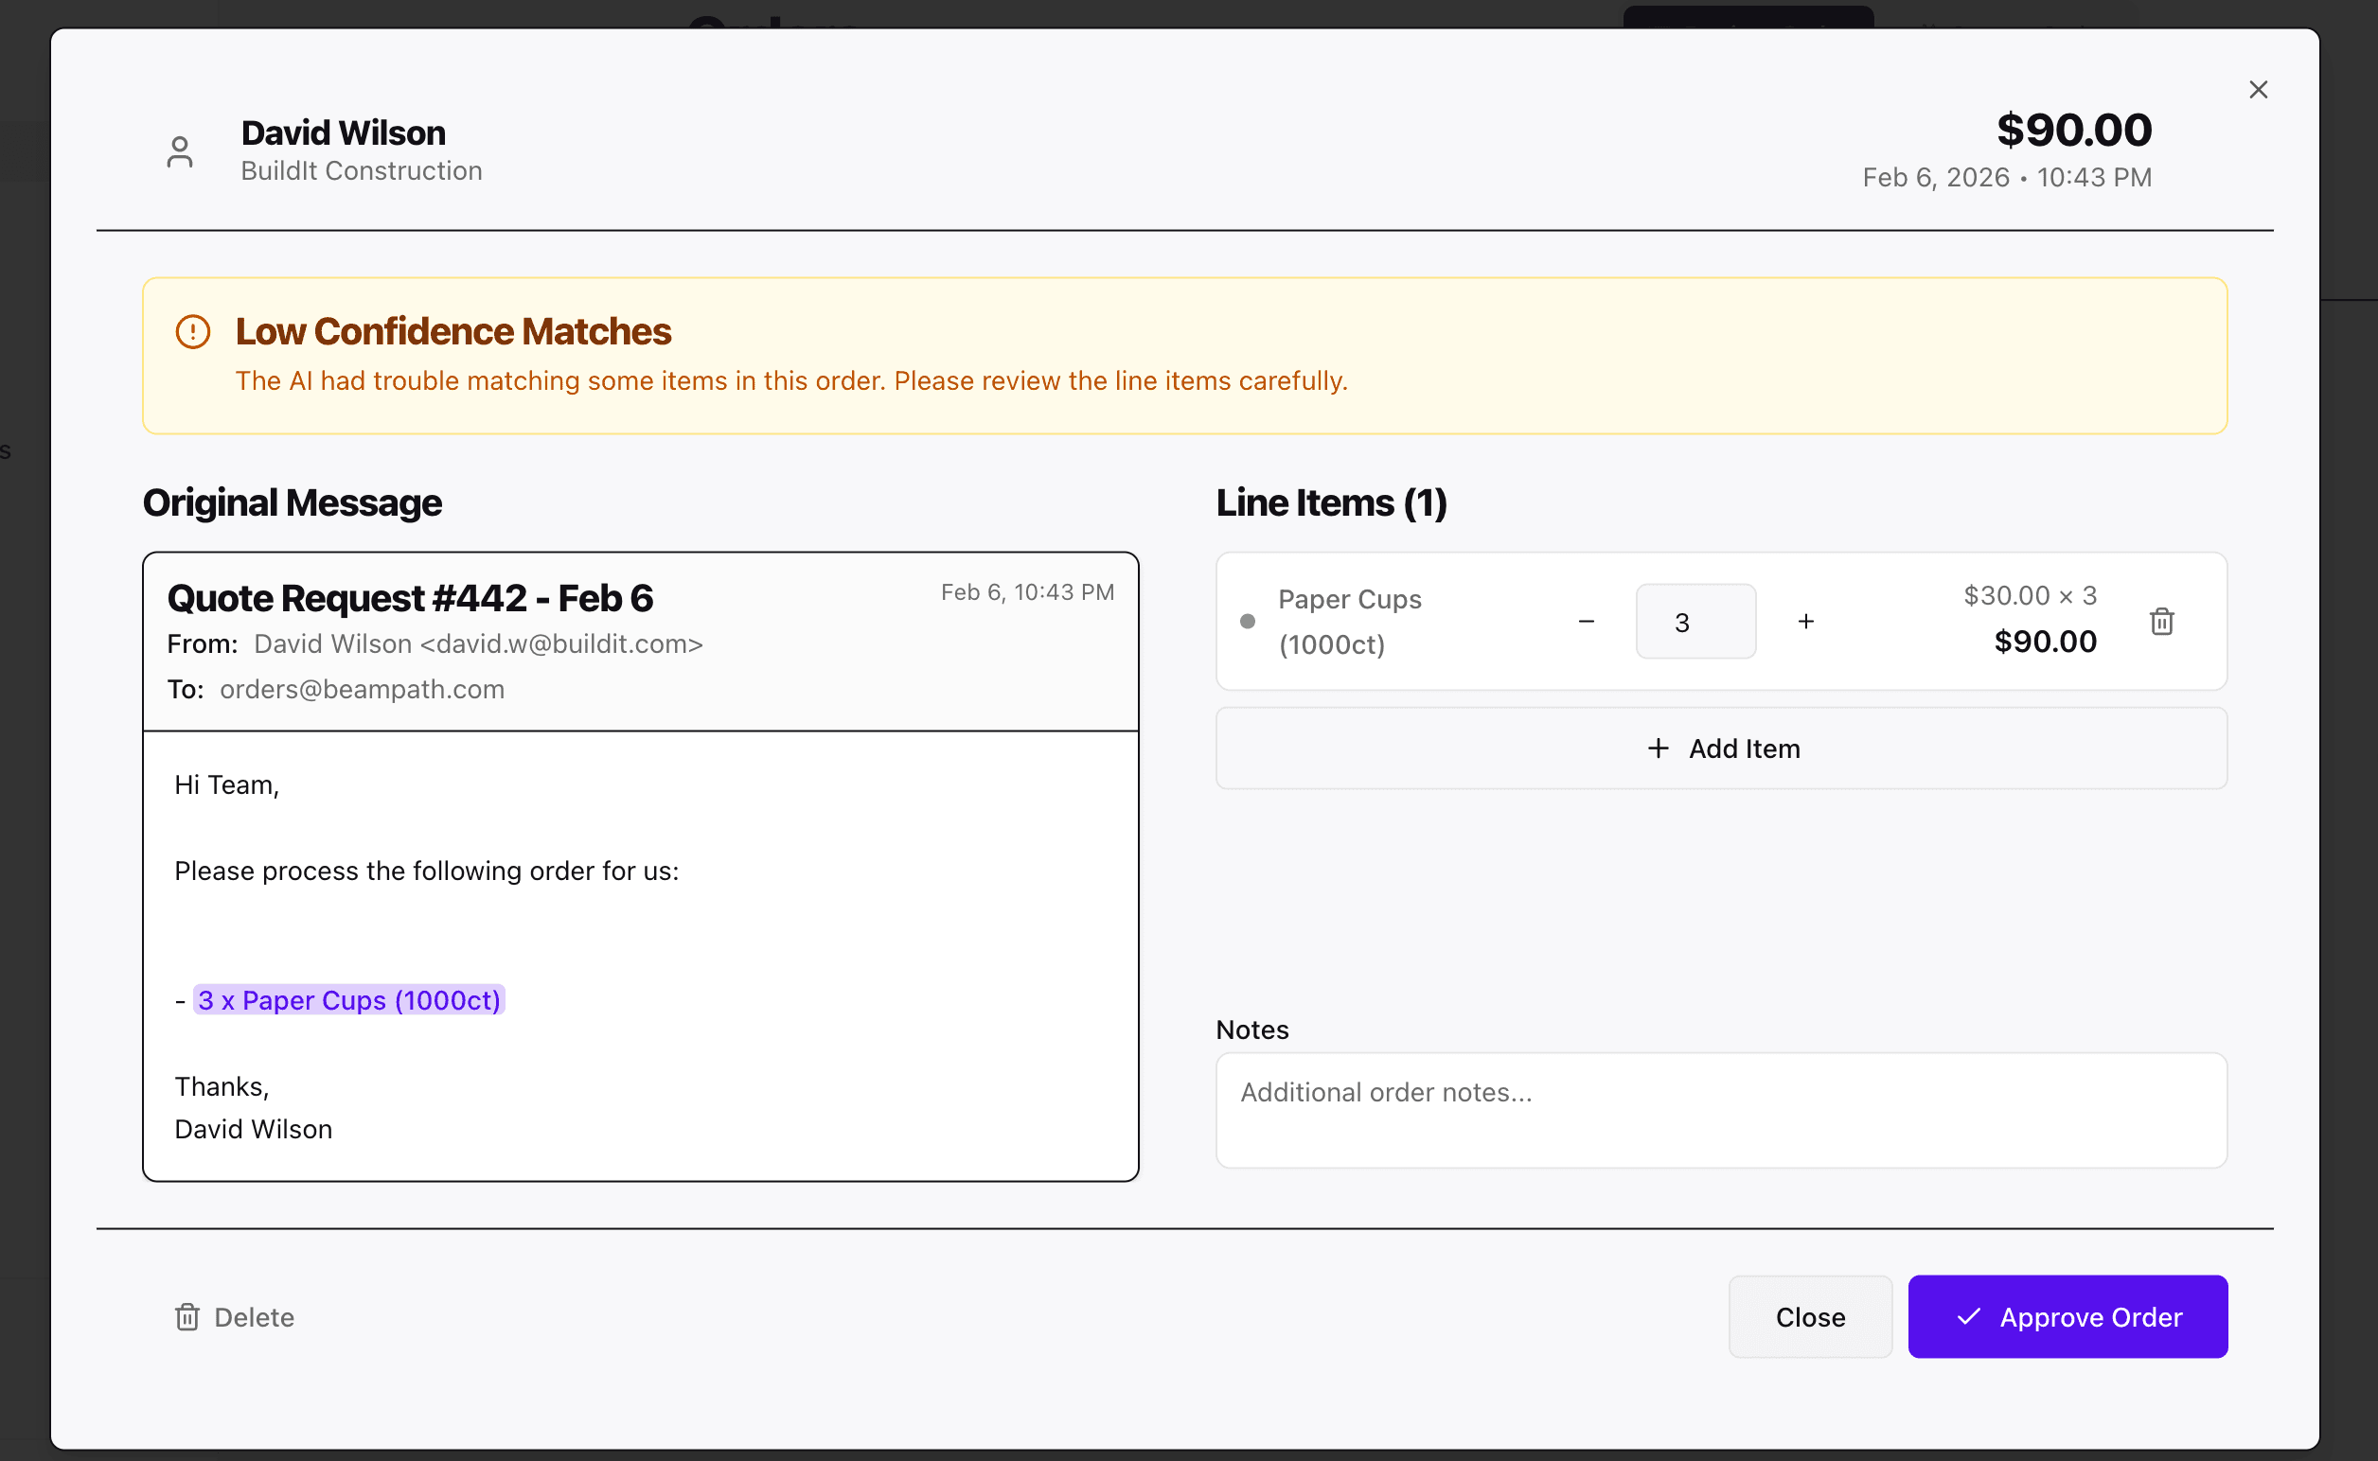Viewport: 2378px width, 1461px height.
Task: Remove Paper Cups line item trash icon
Action: [x=2162, y=622]
